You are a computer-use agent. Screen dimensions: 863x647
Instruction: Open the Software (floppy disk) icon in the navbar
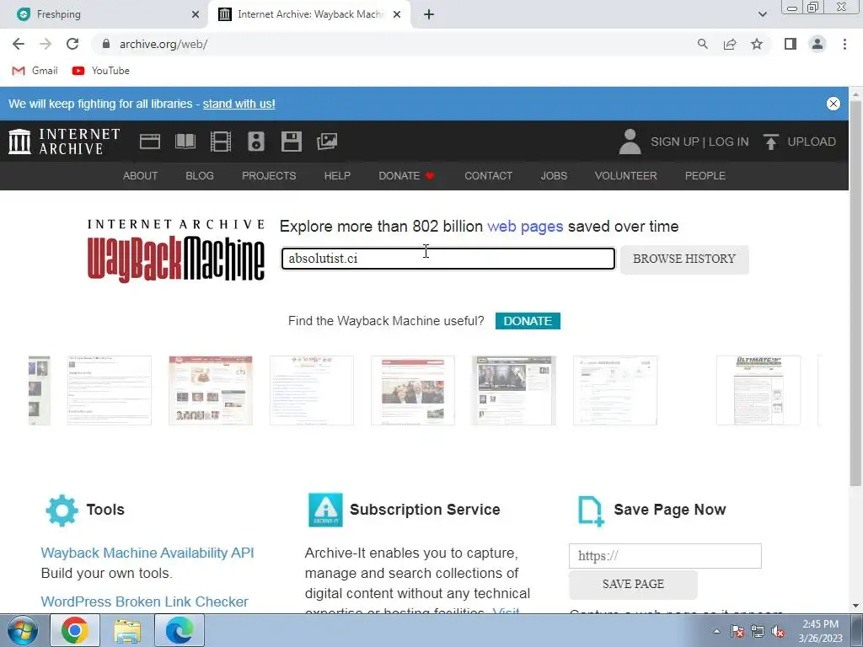[x=291, y=142]
